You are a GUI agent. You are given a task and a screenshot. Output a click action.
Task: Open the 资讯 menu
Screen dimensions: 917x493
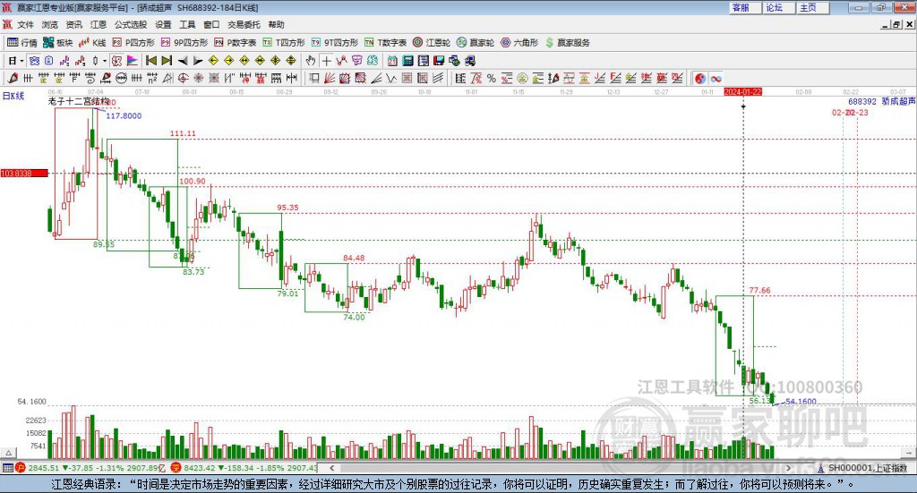(x=73, y=24)
